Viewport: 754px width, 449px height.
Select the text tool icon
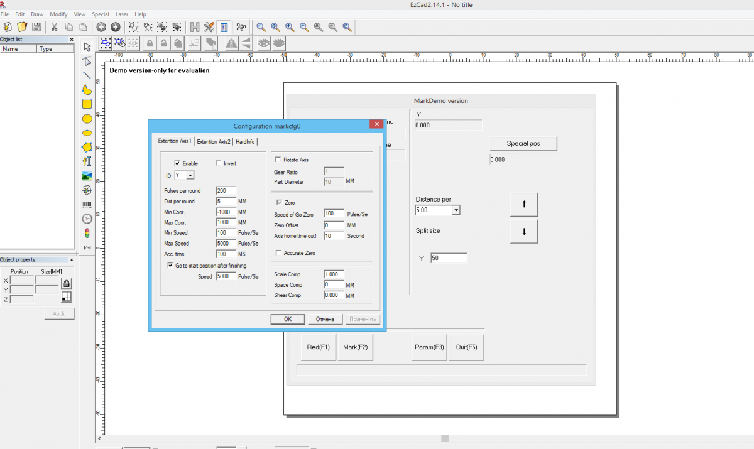tap(87, 161)
